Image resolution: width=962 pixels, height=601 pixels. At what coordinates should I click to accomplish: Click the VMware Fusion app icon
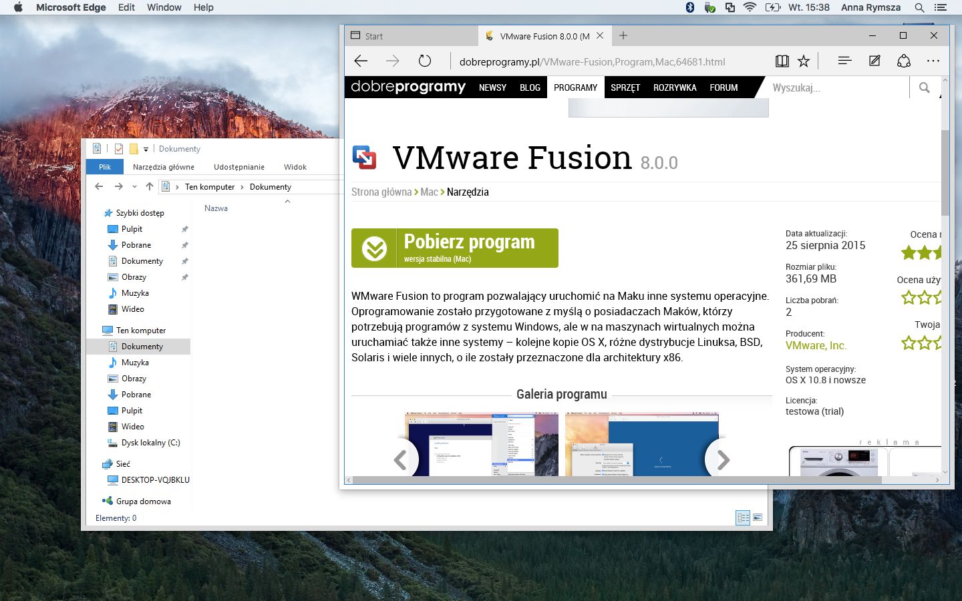click(364, 158)
